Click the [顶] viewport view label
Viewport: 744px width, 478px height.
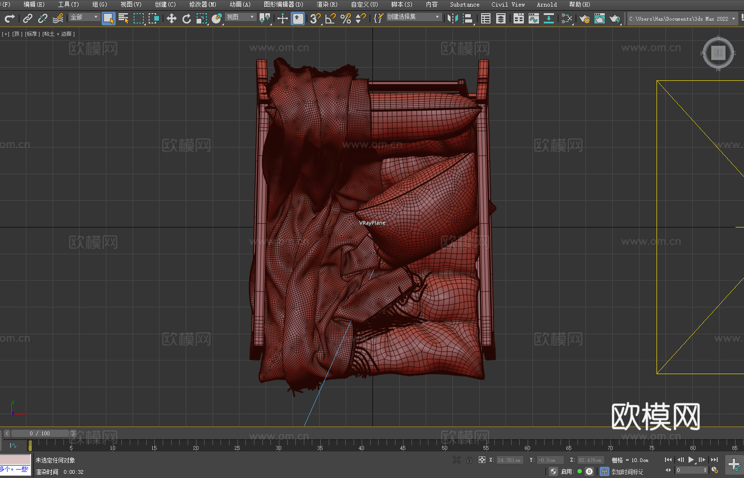(17, 34)
